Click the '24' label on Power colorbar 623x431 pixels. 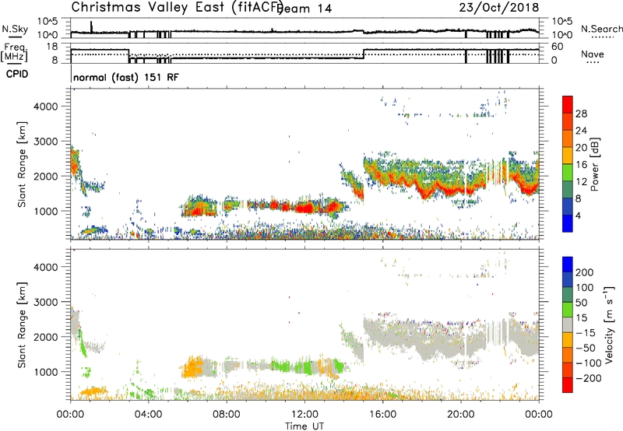(581, 131)
